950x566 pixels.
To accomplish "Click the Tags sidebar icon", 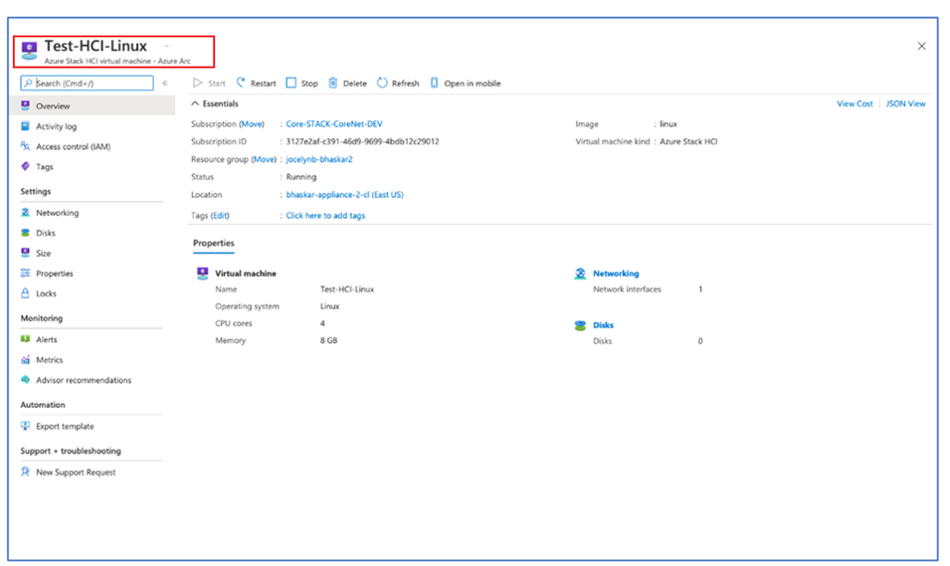I will coord(26,166).
